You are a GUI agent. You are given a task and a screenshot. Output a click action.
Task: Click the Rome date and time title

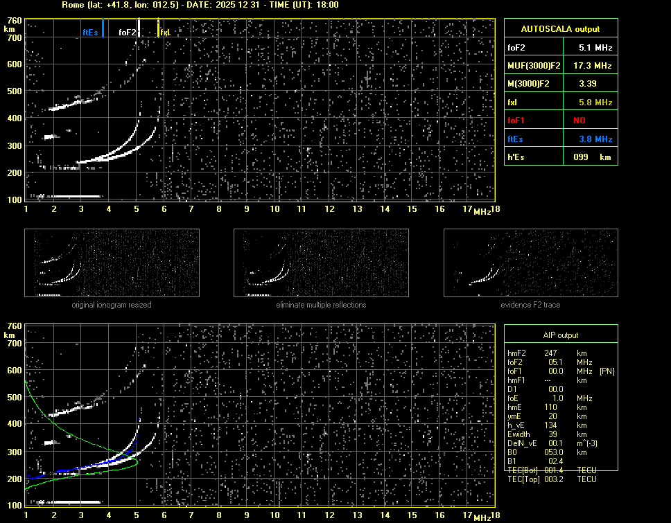[x=205, y=5]
